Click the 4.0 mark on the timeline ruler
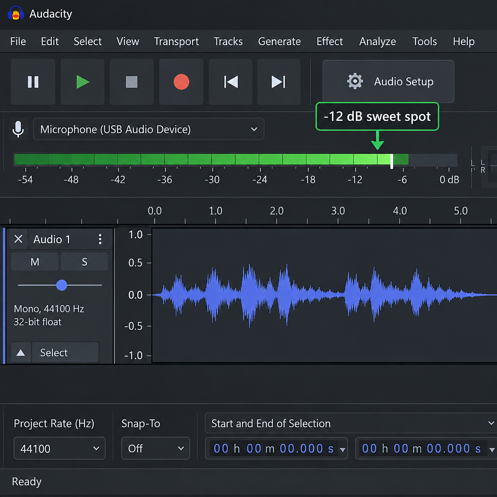 (x=400, y=211)
